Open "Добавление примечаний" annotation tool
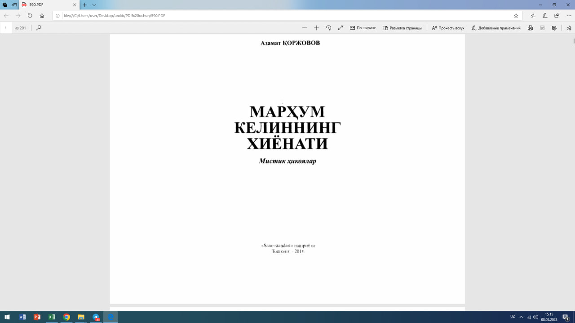Screen dimensions: 575x323 (497, 27)
